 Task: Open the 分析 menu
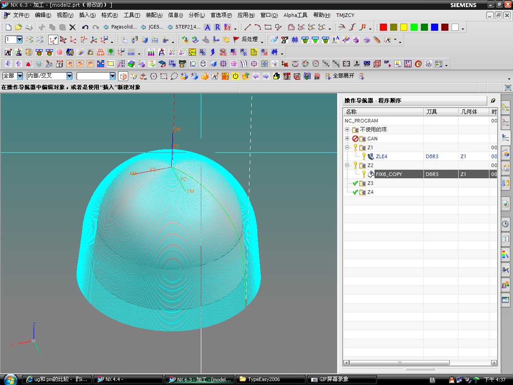click(x=196, y=15)
